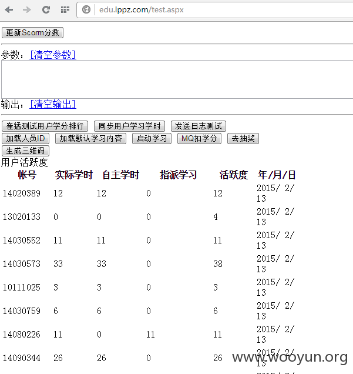Select the 活跃度 column header
The height and width of the screenshot is (374, 353).
(233, 175)
